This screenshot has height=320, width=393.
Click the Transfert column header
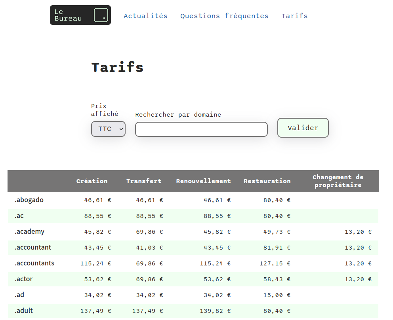(144, 181)
